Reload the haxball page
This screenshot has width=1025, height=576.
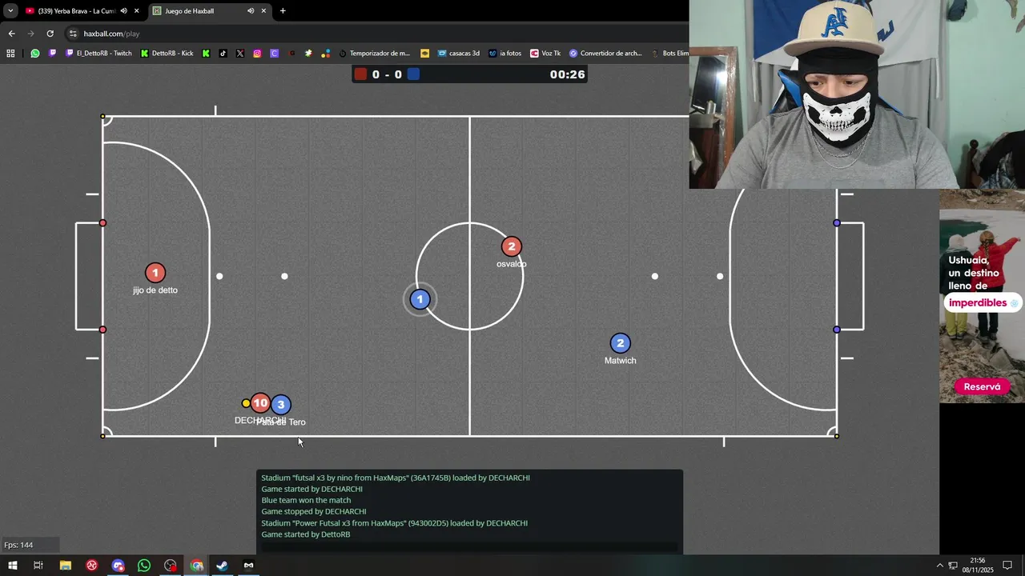click(x=50, y=34)
